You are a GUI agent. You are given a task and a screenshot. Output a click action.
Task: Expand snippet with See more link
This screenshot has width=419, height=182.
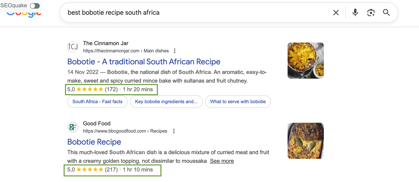tap(222, 161)
